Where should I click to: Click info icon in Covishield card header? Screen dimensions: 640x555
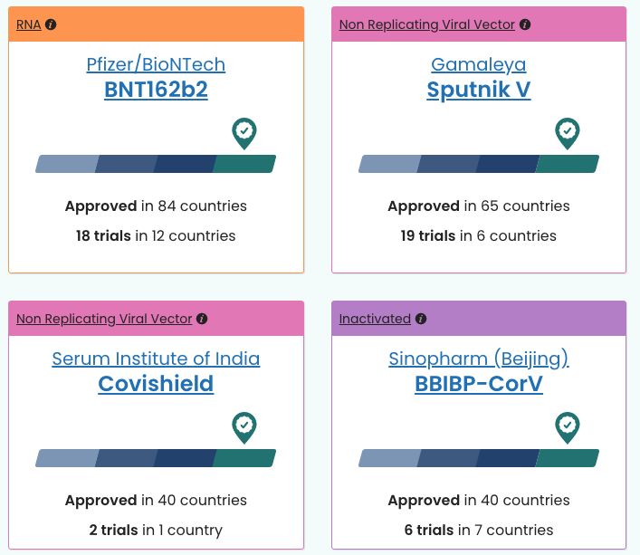202,319
